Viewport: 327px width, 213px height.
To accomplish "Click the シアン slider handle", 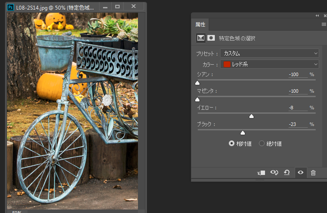I will pyautogui.click(x=197, y=83).
